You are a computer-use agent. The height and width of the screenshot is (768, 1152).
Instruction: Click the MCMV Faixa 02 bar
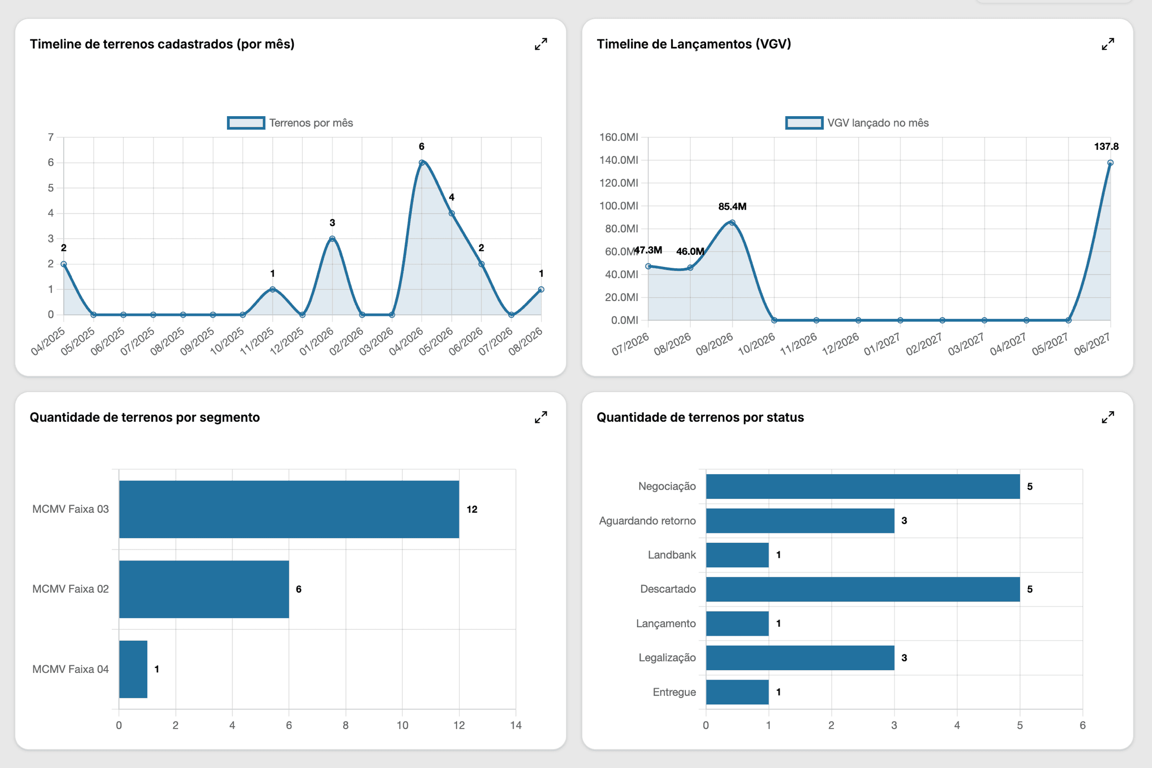pos(204,589)
